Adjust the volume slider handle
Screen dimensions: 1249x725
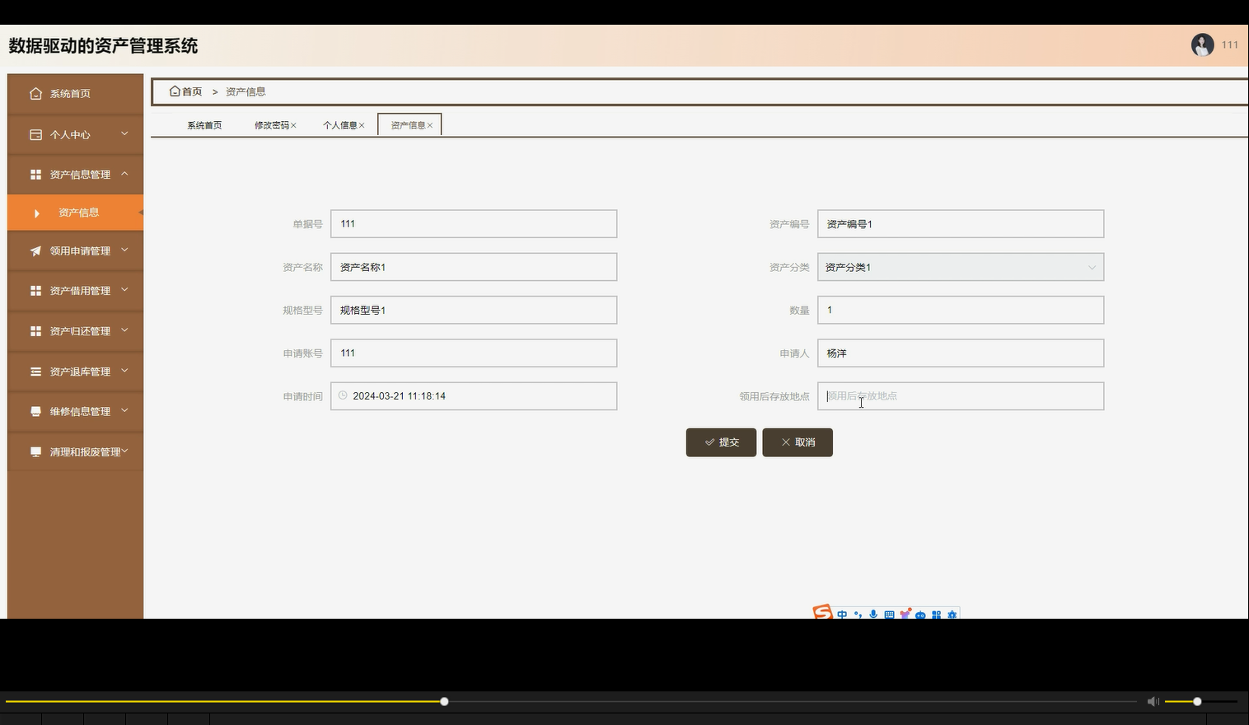coord(1197,701)
